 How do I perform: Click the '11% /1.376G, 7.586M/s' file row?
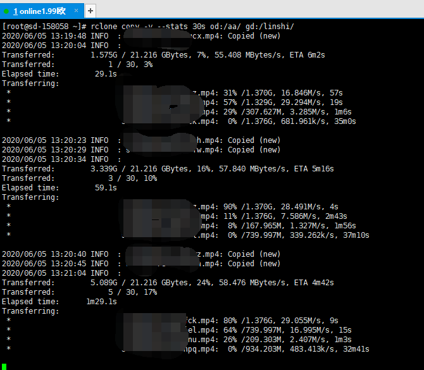[x=177, y=216]
